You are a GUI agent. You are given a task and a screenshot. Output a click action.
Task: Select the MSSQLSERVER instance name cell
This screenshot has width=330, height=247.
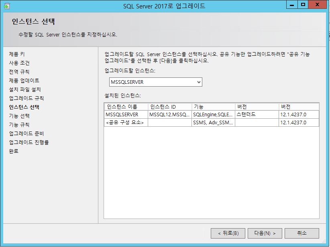126,115
